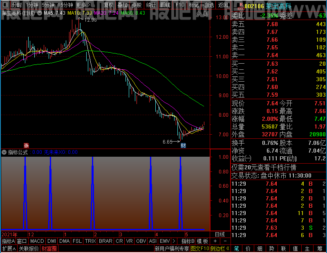Select the 窗口 tab
The width and height of the screenshot is (327, 253).
click(x=22, y=241)
